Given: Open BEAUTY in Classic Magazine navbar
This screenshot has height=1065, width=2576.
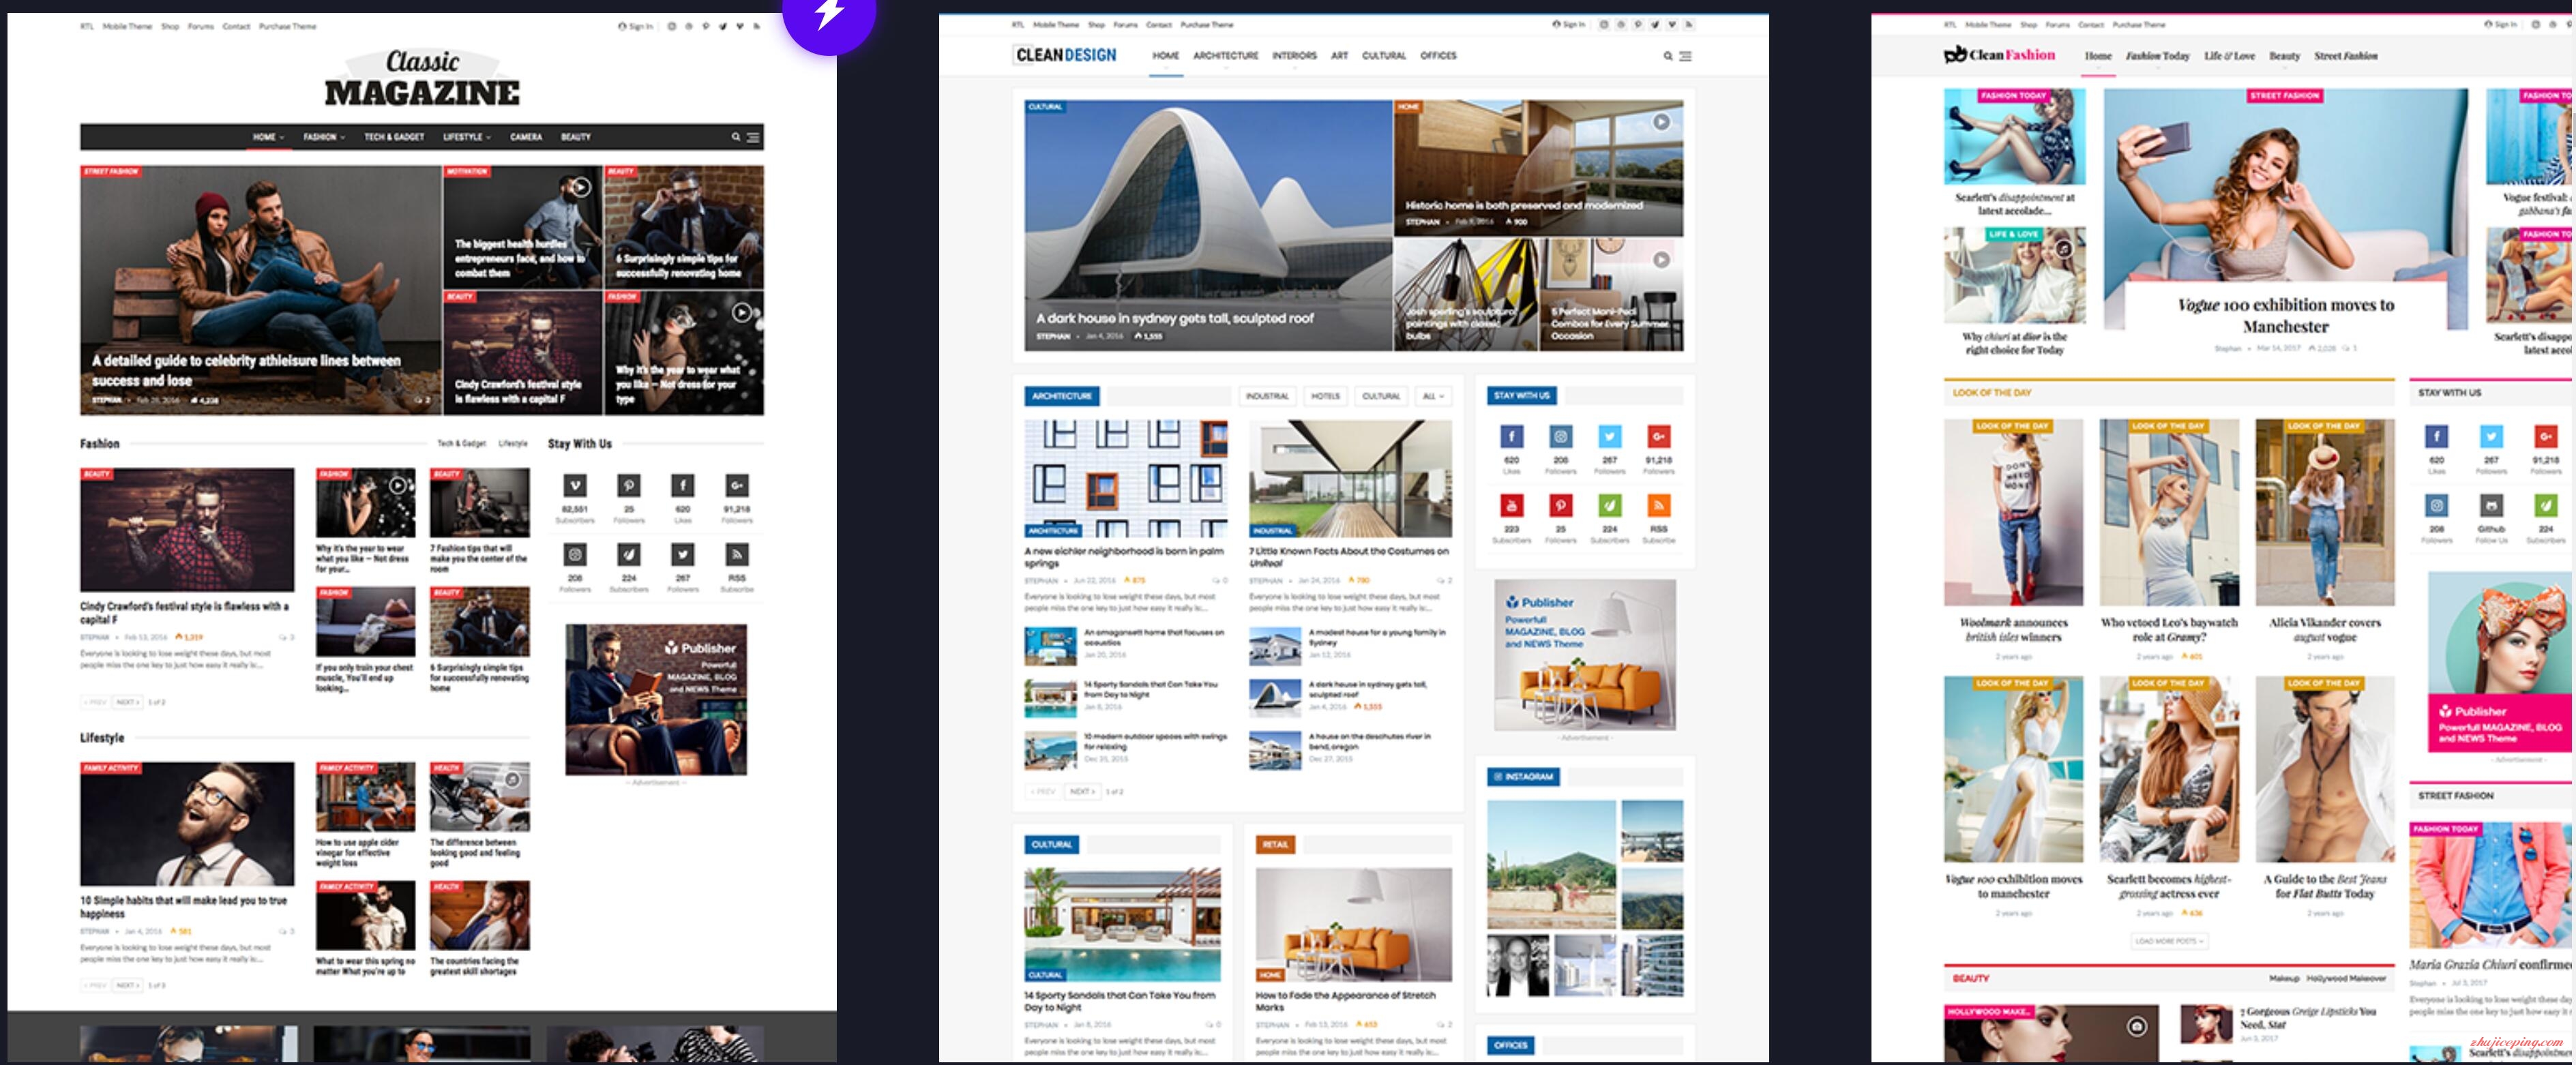Looking at the screenshot, I should click(x=576, y=137).
